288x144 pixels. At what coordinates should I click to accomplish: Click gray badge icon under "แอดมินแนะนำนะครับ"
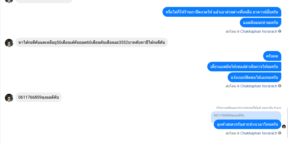[x=238, y=32]
